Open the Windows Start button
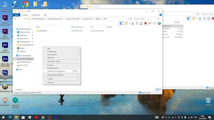Screen dimensions: 214x120 [x=3, y=117]
